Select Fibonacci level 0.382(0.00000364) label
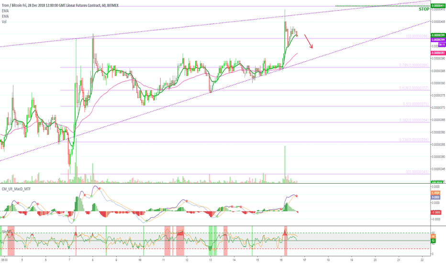This screenshot has width=446, height=263. tap(414, 121)
